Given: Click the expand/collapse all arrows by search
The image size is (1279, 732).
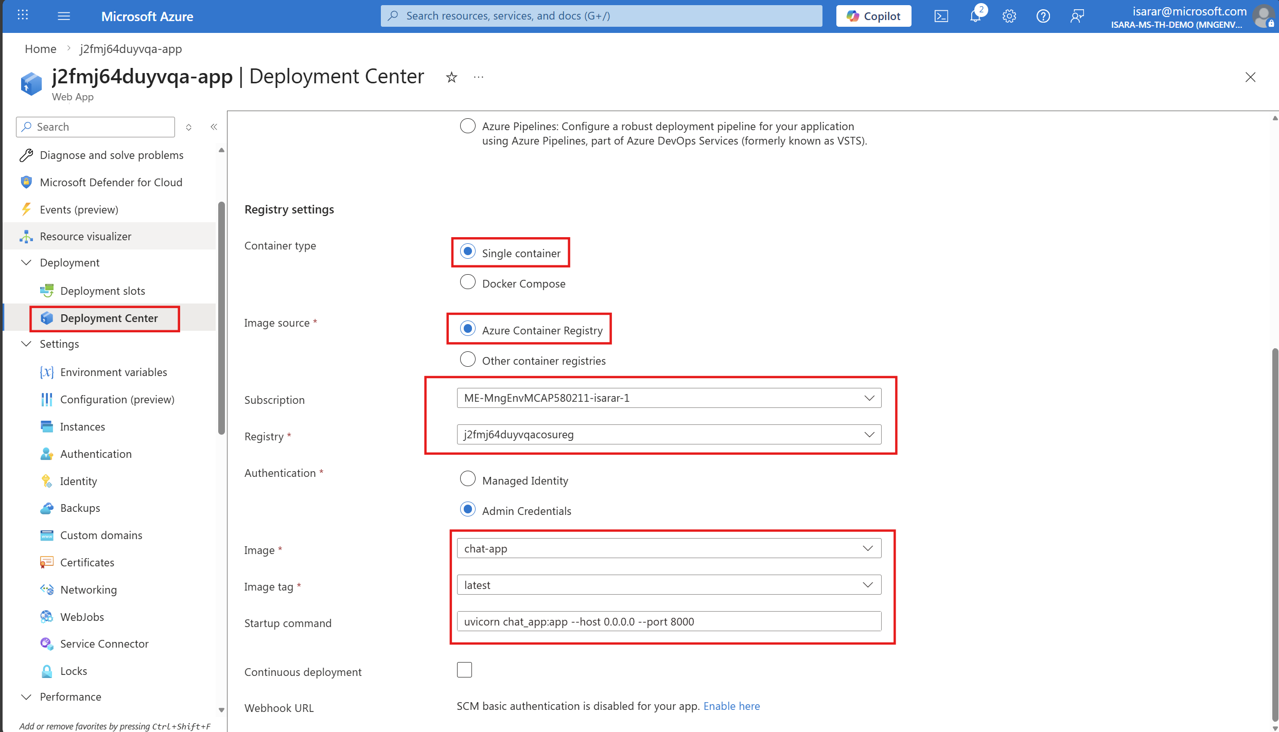Looking at the screenshot, I should 189,127.
